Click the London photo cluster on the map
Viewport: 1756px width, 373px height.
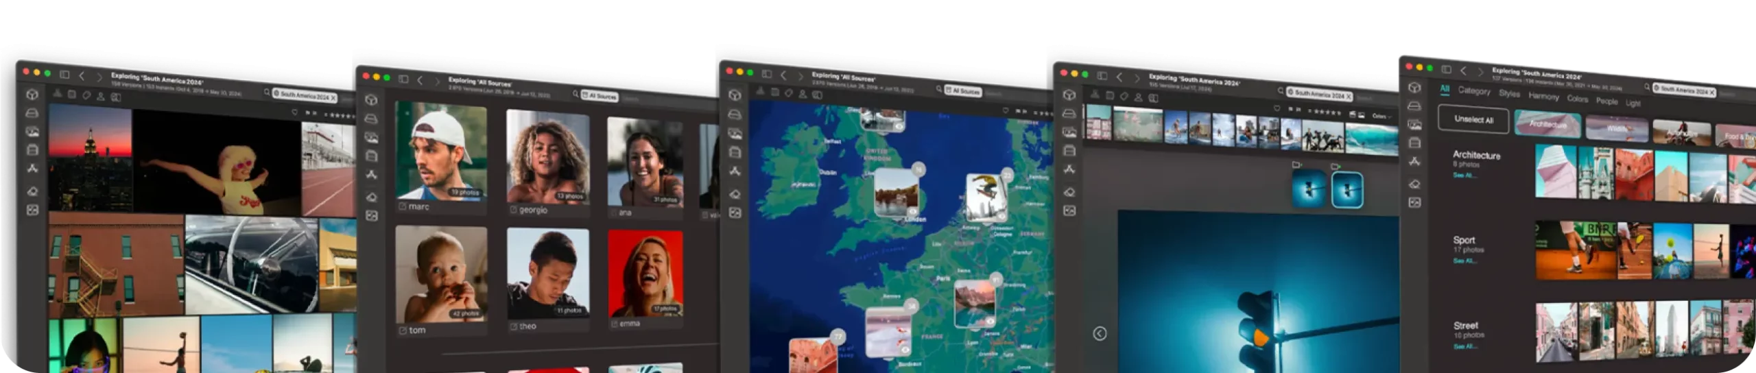(897, 192)
